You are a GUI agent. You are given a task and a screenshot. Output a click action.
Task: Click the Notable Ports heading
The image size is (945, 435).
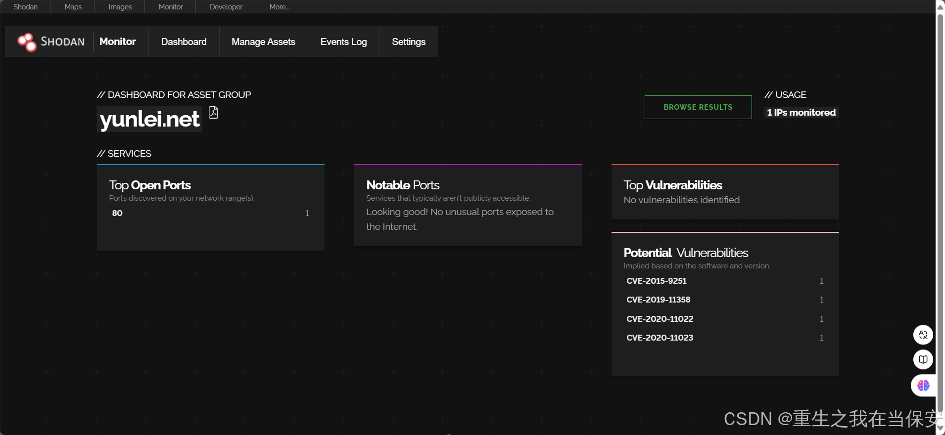[403, 185]
